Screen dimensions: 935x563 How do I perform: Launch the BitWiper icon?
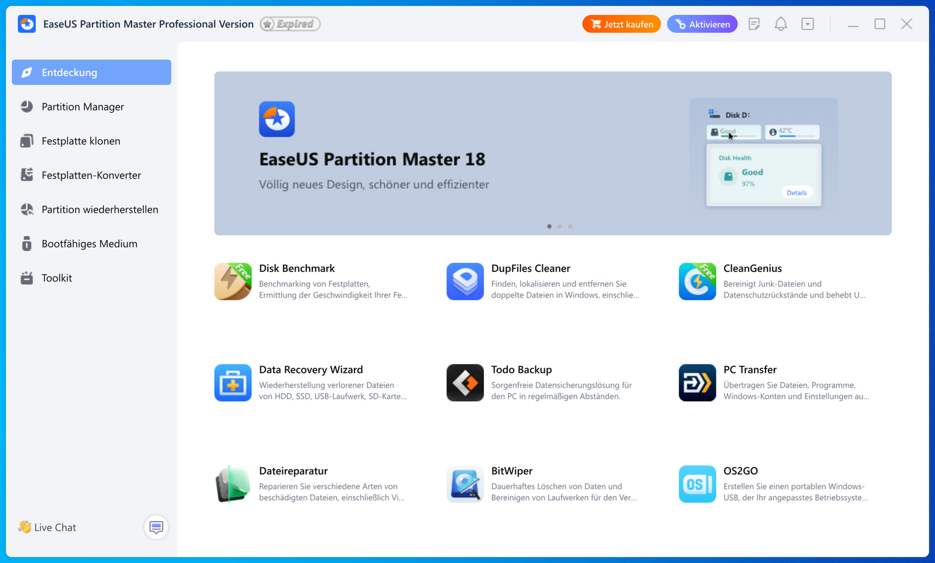pyautogui.click(x=465, y=484)
